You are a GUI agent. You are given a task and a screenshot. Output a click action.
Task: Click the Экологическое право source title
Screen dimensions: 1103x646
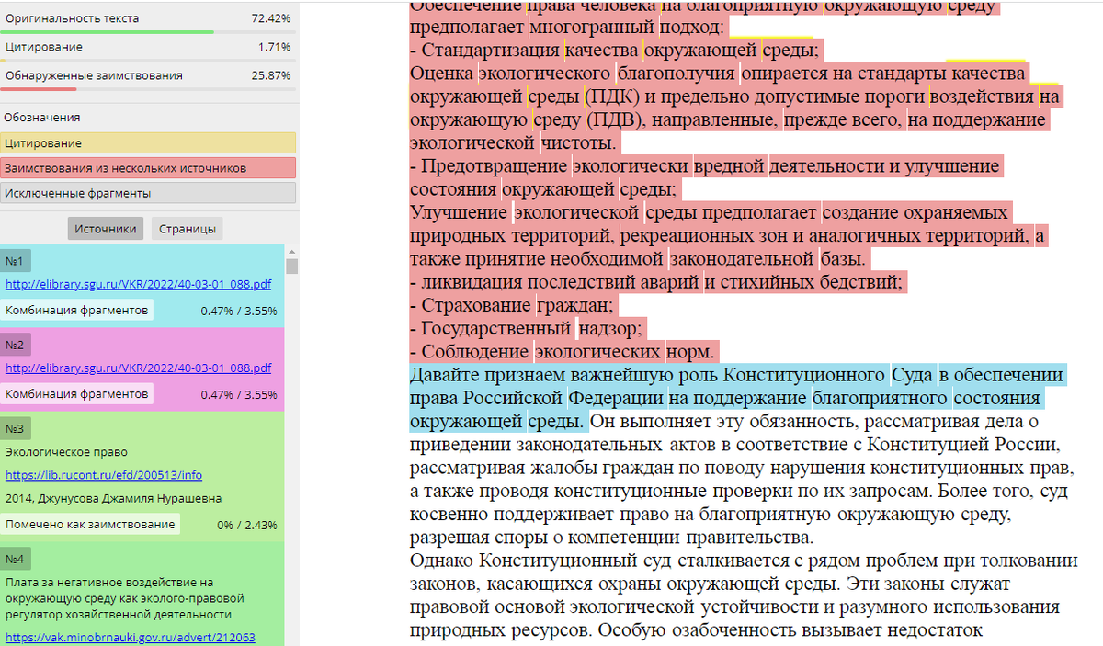(x=66, y=452)
